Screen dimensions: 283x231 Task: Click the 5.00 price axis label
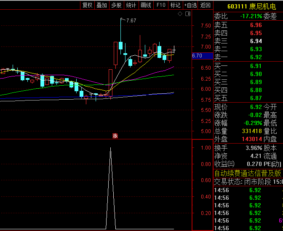[206, 131]
